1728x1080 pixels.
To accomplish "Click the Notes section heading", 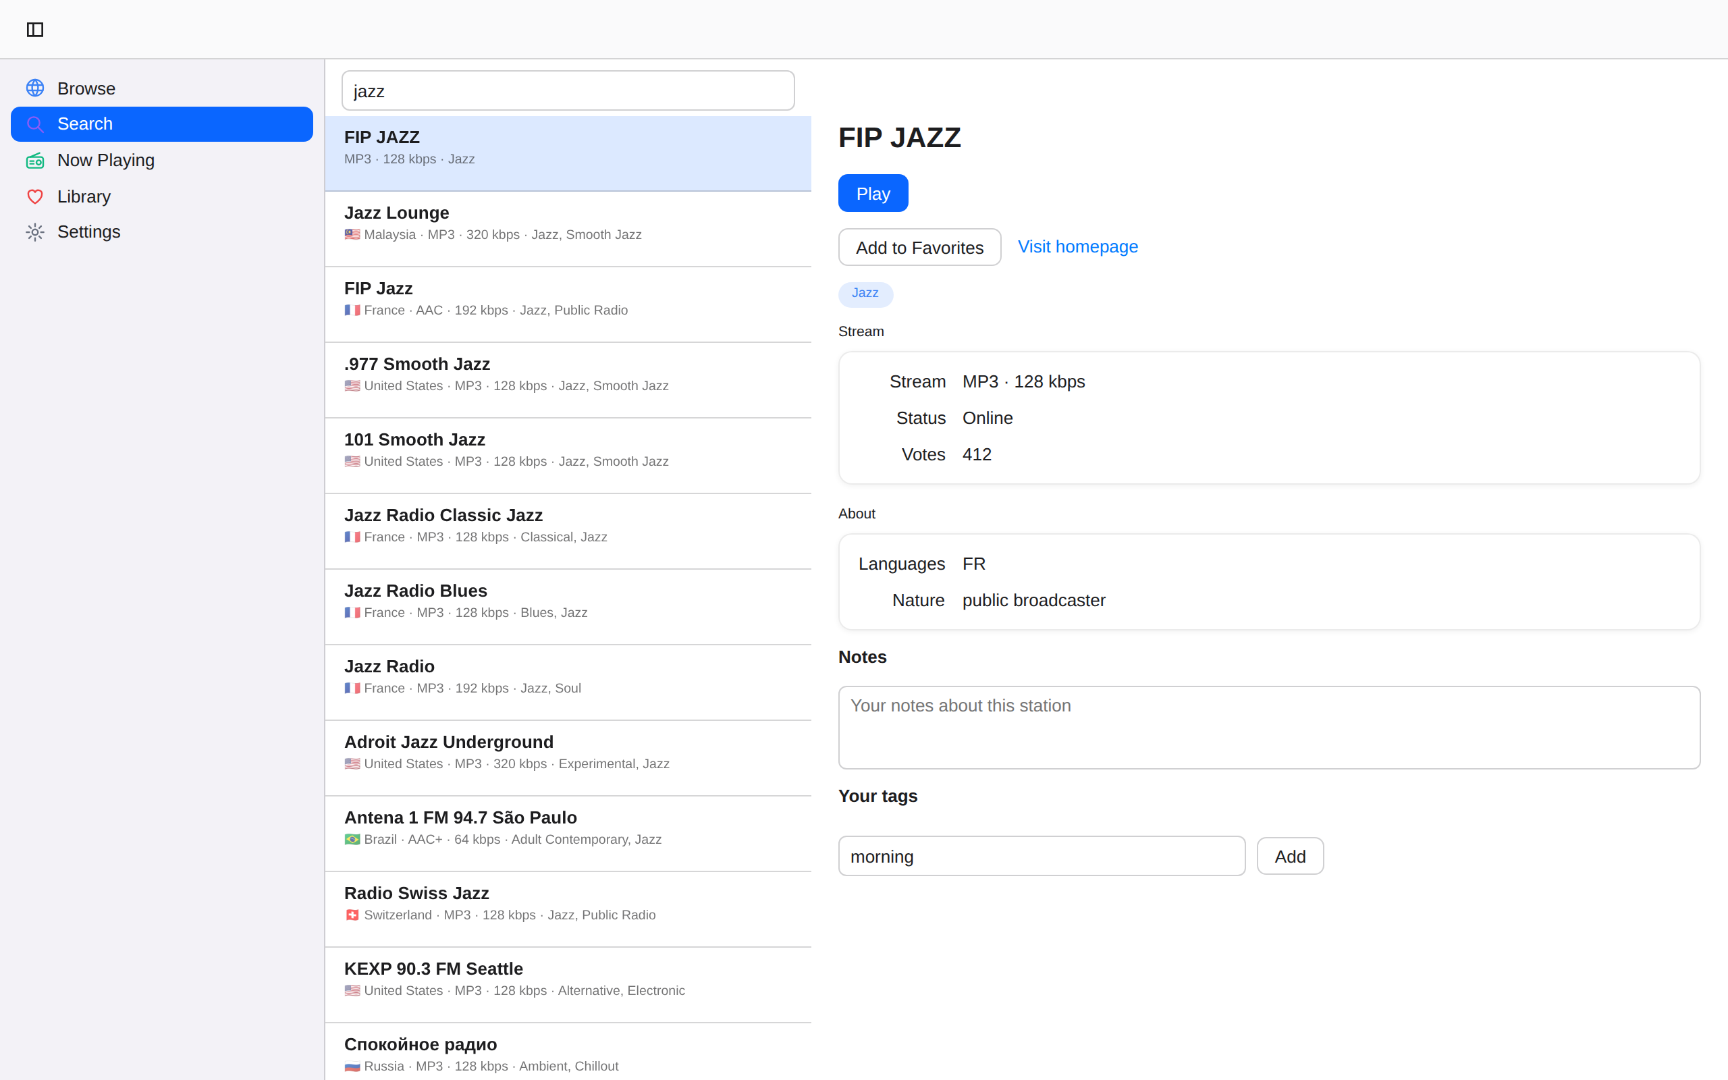I will pos(863,657).
